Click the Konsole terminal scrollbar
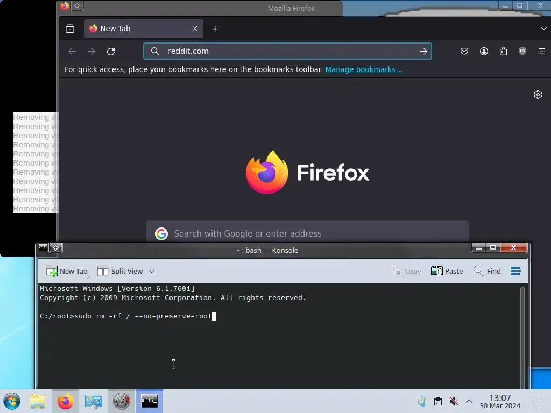 (522, 337)
